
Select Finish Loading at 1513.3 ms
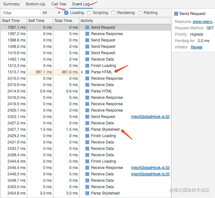tap(86, 66)
